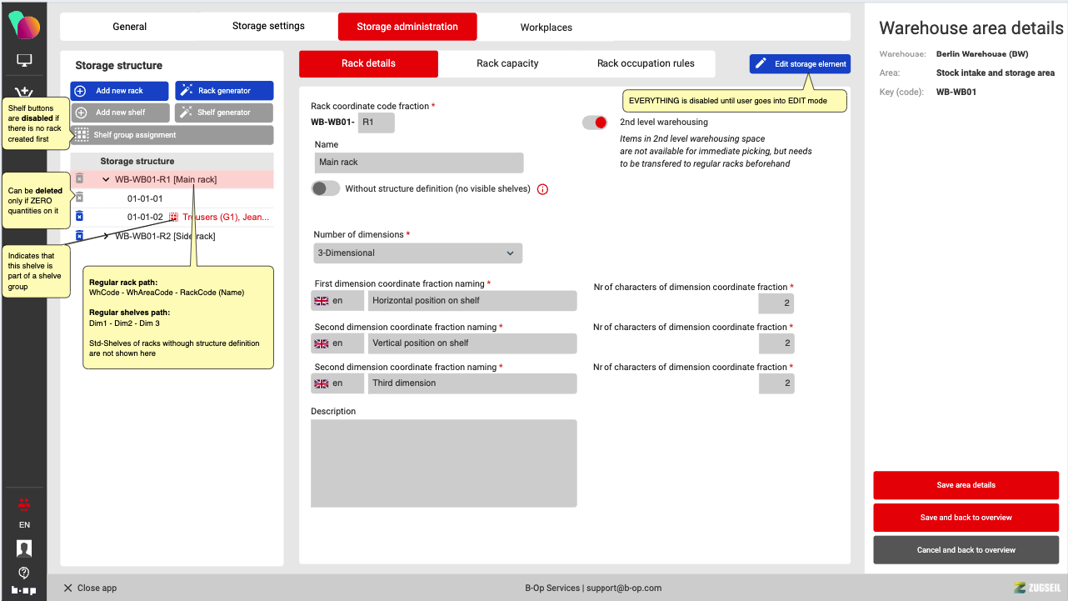Viewport: 1068px width, 601px height.
Task: Click trash icon beside WB-WB01-R2 Side rack
Action: tap(79, 236)
